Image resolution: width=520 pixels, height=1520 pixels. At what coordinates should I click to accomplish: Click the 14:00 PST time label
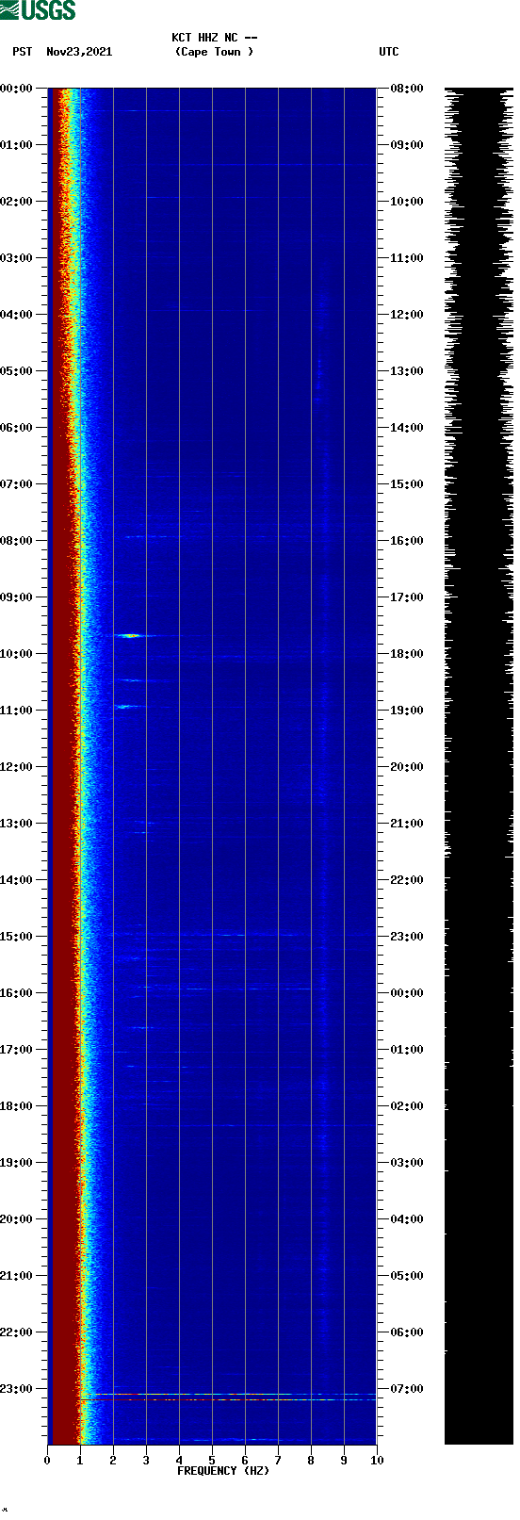tap(17, 880)
